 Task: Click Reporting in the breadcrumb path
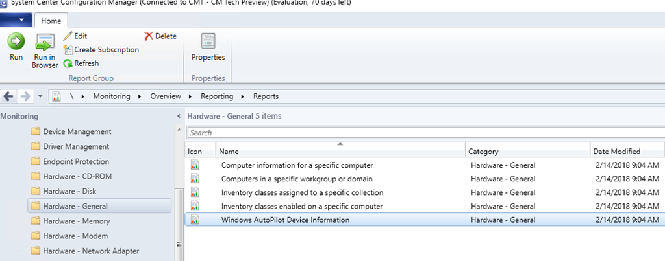coord(218,96)
